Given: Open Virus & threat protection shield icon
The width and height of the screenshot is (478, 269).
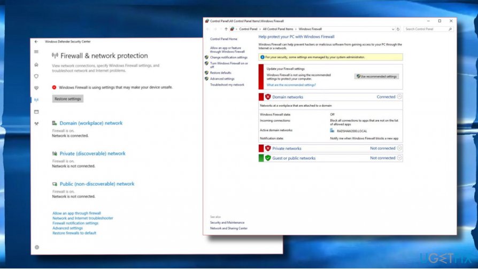Looking at the screenshot, I should pos(36,76).
